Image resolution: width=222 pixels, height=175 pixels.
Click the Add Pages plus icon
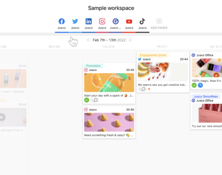pyautogui.click(x=159, y=21)
